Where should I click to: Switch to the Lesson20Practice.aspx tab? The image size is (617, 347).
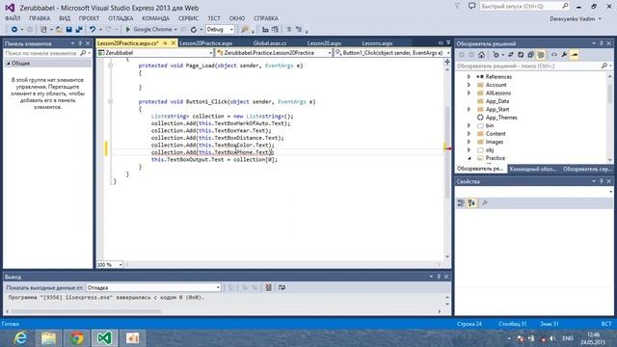(205, 43)
